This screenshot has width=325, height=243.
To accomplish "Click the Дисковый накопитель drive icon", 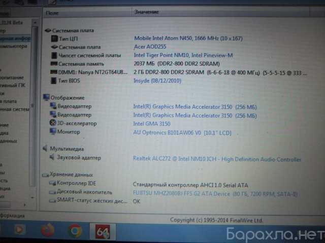I will pyautogui.click(x=52, y=192).
